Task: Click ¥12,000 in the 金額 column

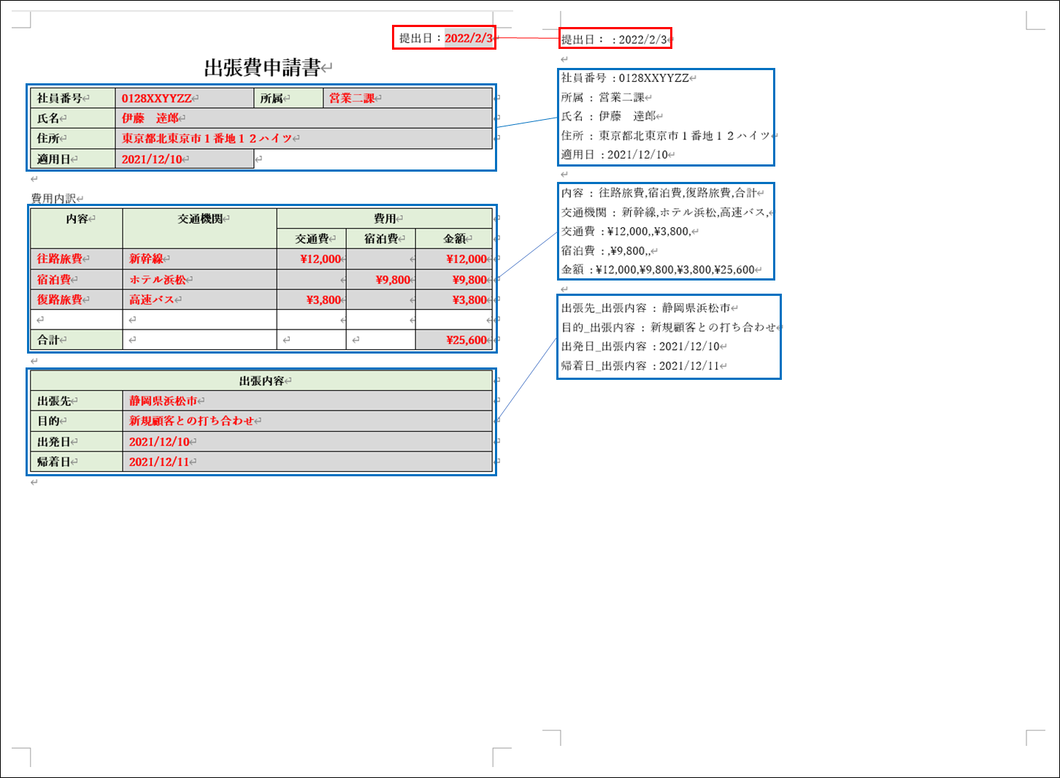Action: [454, 259]
